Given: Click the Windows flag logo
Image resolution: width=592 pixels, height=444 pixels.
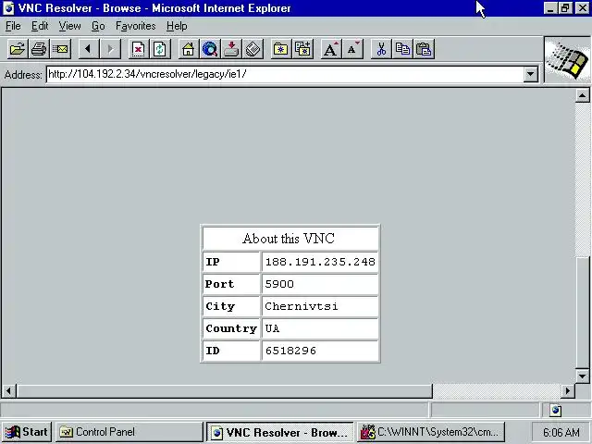Looking at the screenshot, I should click(567, 59).
